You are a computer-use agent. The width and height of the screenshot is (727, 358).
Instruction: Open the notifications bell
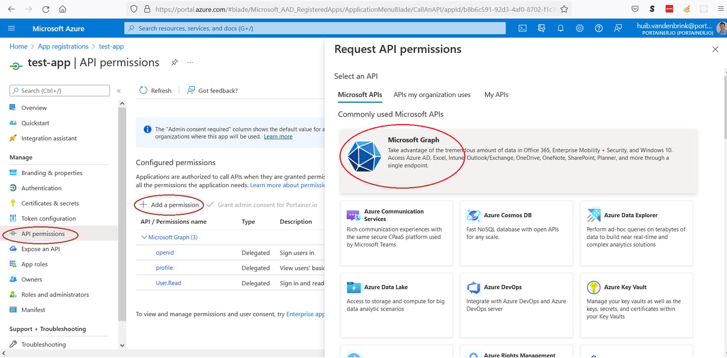click(x=561, y=28)
